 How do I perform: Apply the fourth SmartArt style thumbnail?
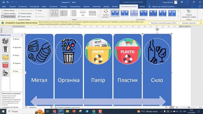(x=144, y=13)
